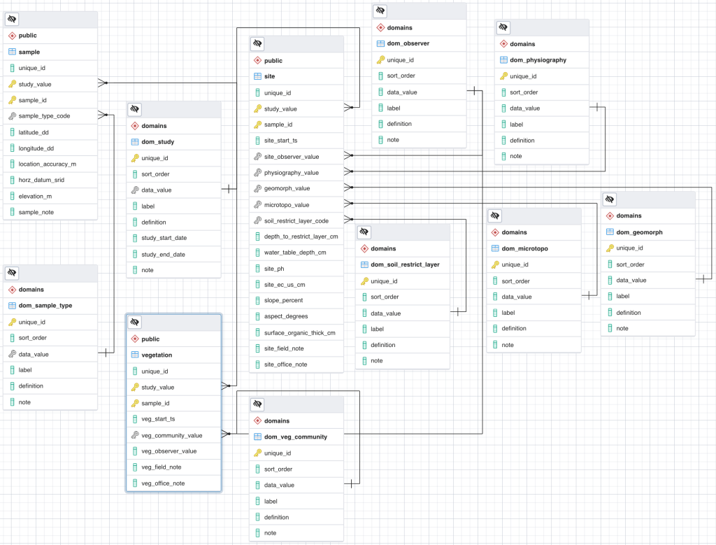The image size is (716, 545).
Task: Click the foreign key icon beside sample_type_code
Action: point(12,116)
